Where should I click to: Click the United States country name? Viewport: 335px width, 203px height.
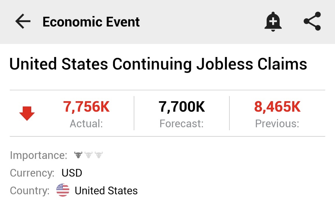point(106,190)
